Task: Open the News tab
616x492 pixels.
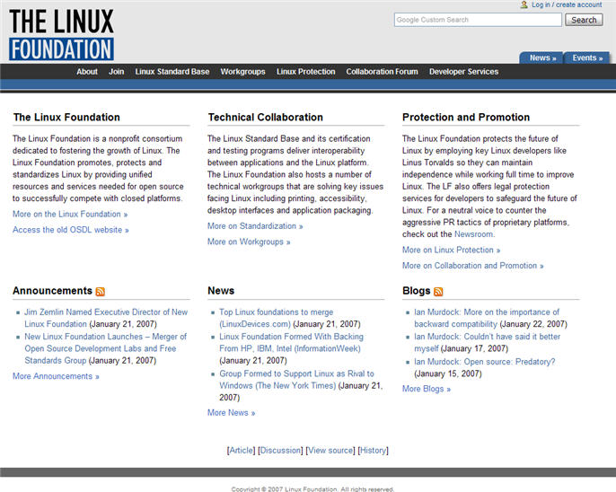Action: (541, 57)
